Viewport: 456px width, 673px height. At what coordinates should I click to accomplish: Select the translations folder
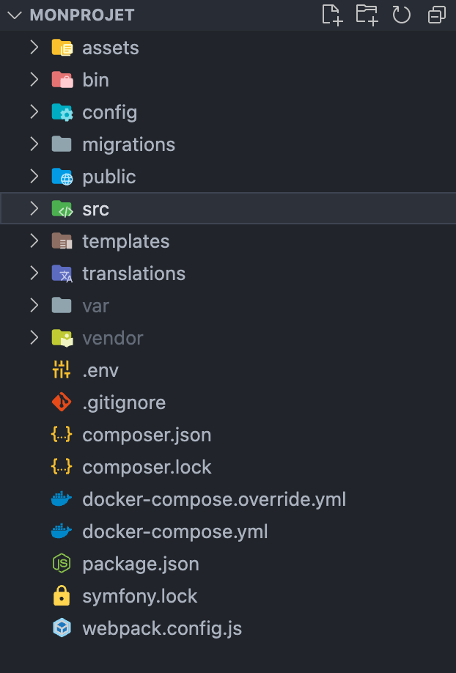click(133, 273)
